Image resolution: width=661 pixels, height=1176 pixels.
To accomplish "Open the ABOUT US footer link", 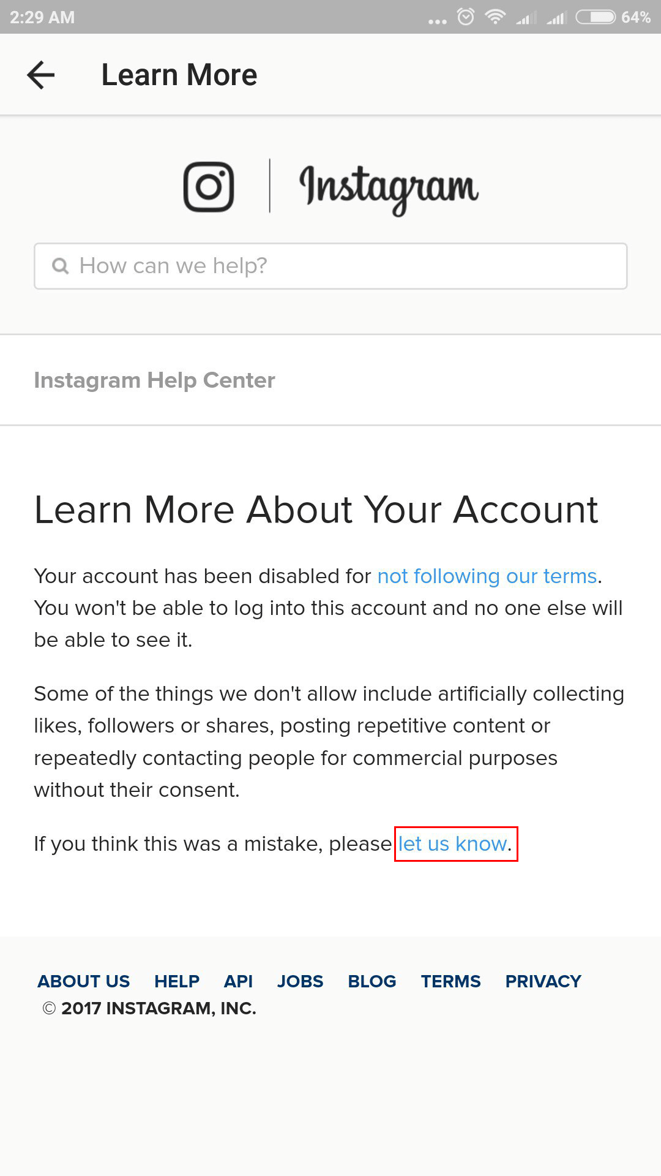I will [84, 981].
